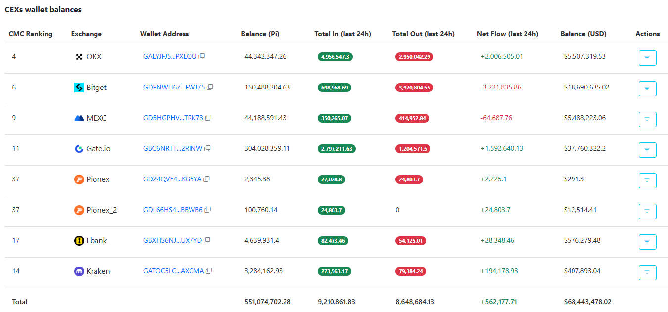668x312 pixels.
Task: Click the MEXC exchange logo
Action: (x=79, y=118)
